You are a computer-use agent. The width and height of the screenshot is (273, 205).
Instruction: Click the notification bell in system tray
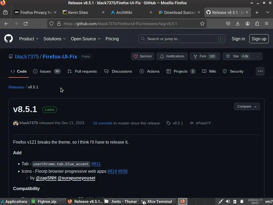[x=242, y=201]
